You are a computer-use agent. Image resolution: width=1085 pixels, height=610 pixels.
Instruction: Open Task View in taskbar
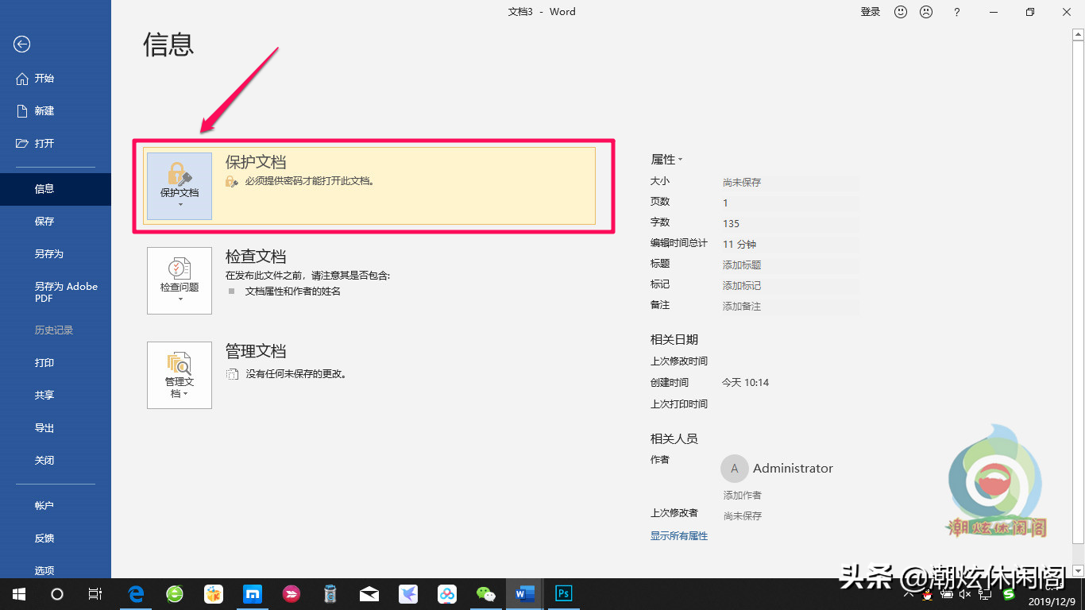[95, 594]
